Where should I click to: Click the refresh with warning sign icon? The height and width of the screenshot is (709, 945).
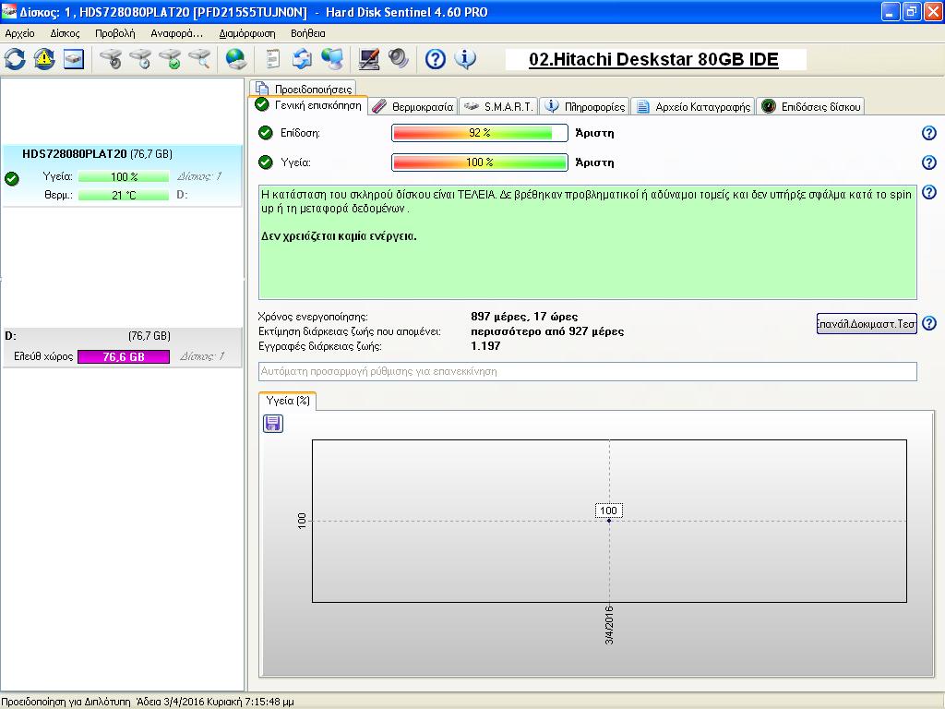(44, 59)
